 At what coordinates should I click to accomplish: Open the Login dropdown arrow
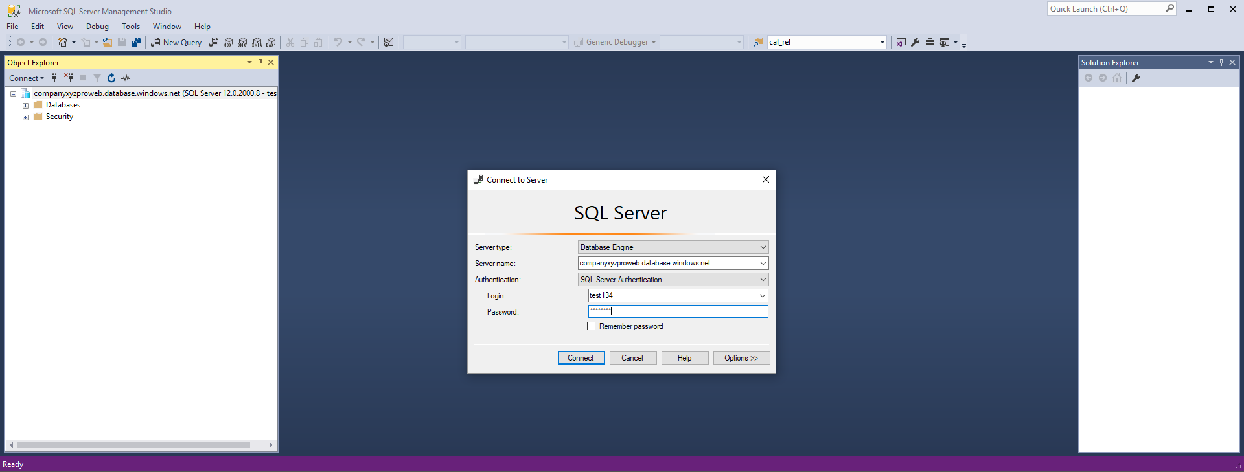pos(763,295)
